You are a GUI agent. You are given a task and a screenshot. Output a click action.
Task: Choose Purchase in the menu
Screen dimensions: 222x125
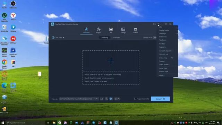pyautogui.click(x=167, y=44)
